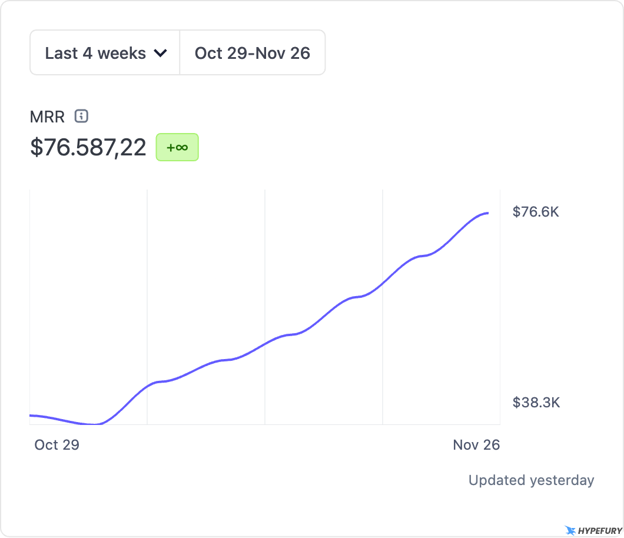Click the MRR info icon

[82, 116]
